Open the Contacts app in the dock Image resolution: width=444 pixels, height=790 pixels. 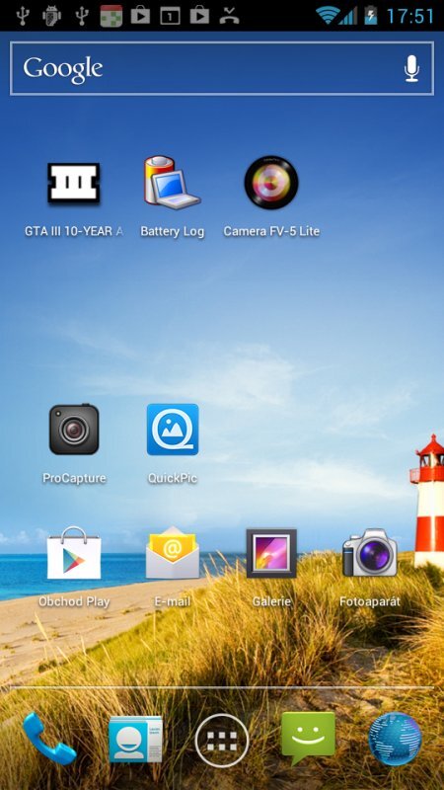(x=135, y=739)
